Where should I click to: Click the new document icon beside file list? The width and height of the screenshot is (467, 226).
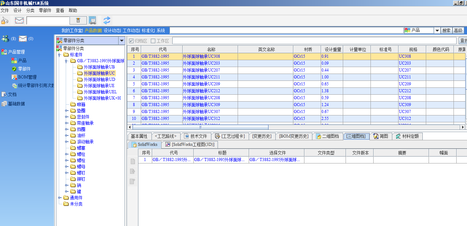(x=132, y=161)
